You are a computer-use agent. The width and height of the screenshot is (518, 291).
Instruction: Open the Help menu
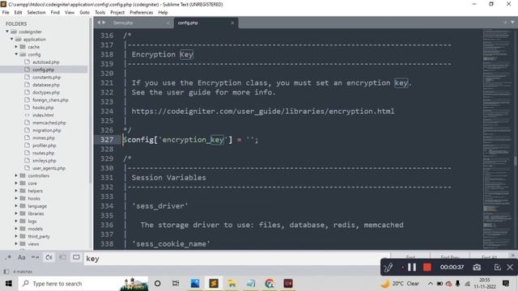tap(163, 12)
